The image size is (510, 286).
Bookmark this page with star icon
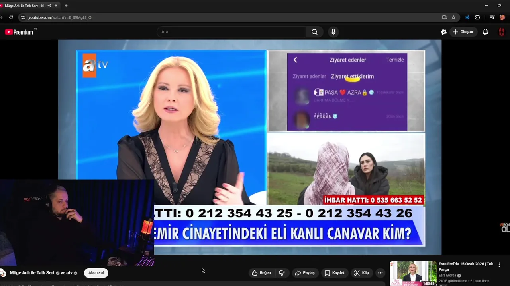[453, 17]
